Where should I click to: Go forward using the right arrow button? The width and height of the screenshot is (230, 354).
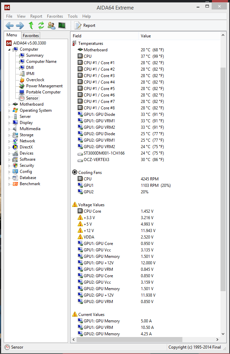20,25
